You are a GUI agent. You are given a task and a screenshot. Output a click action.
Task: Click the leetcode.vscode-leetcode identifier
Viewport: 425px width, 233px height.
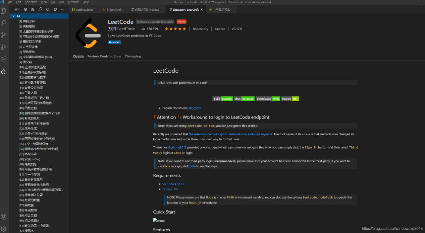click(155, 22)
